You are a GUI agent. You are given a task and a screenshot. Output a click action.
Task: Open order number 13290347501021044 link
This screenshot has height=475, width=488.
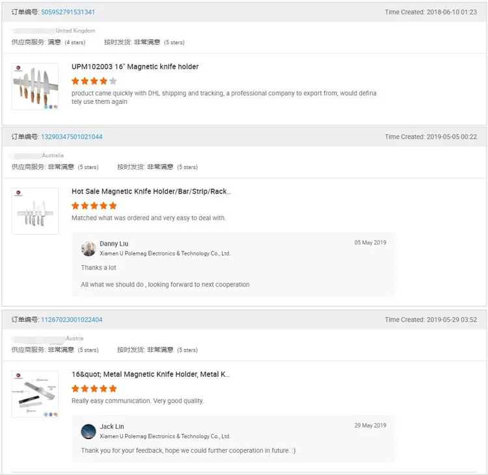click(x=72, y=137)
